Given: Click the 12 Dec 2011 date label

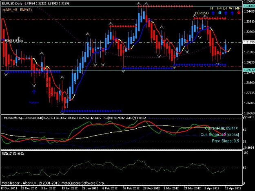Looking at the screenshot, I should (9, 189).
